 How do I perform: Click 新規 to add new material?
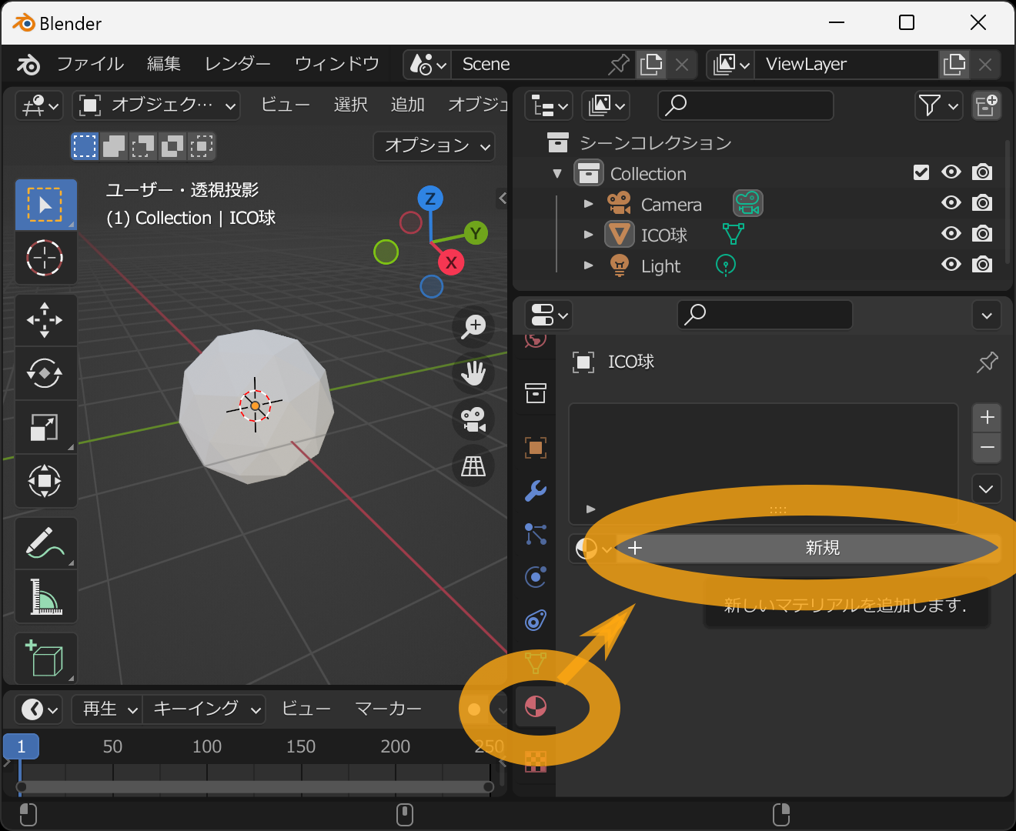pos(808,548)
